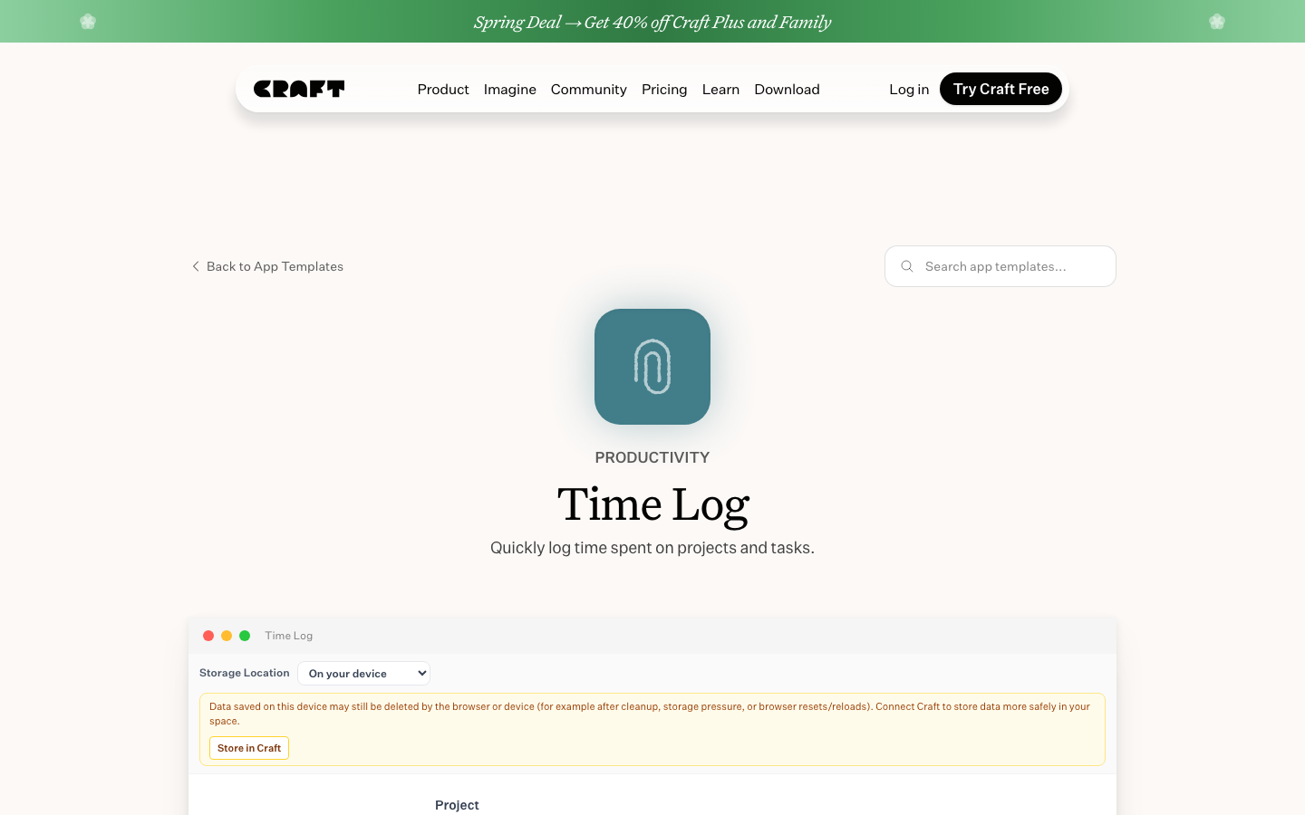Click the Time Log window title text

289,636
